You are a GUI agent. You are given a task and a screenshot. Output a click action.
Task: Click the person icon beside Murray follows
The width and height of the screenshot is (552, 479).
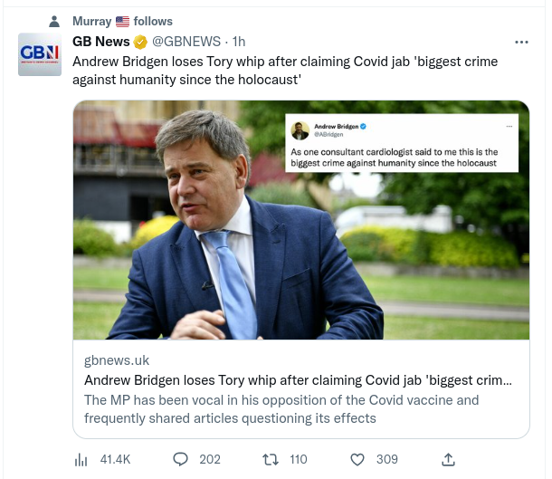[x=54, y=22]
